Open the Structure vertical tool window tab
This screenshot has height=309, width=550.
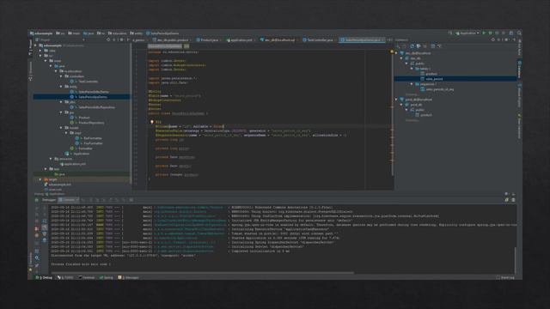pyautogui.click(x=31, y=71)
